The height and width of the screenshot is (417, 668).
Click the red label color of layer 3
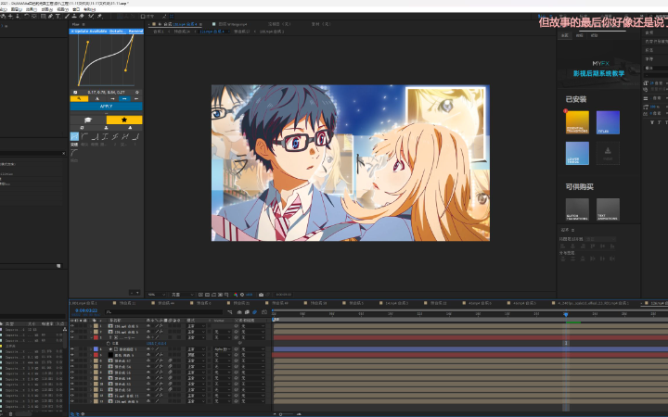96,337
